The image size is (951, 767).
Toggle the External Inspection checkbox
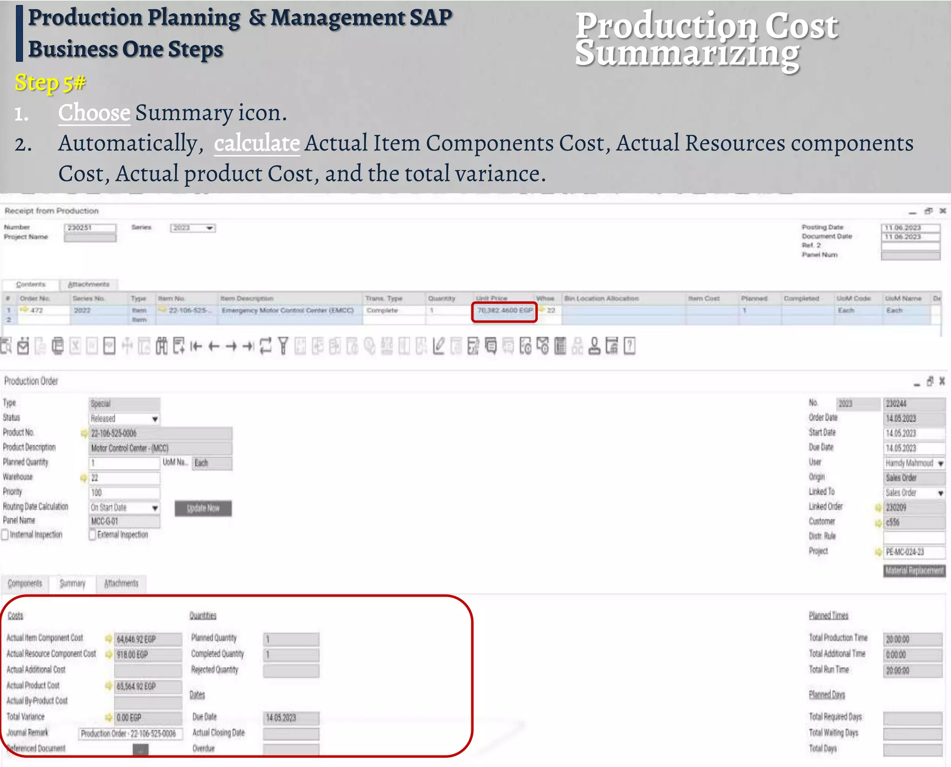point(92,535)
